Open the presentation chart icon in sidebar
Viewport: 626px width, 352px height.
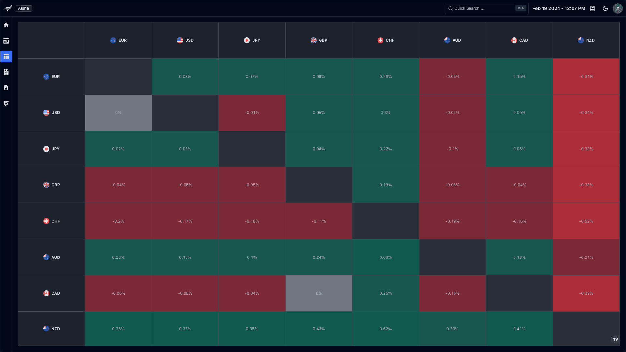tap(6, 103)
